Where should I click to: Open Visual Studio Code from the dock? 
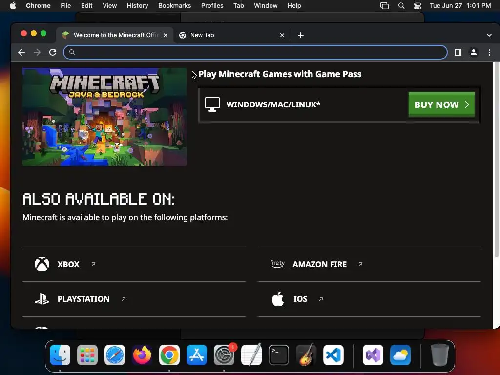(333, 355)
